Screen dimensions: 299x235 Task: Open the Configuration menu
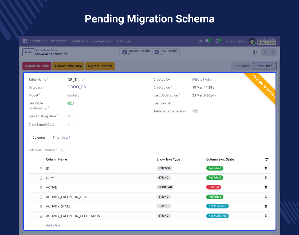(103, 41)
